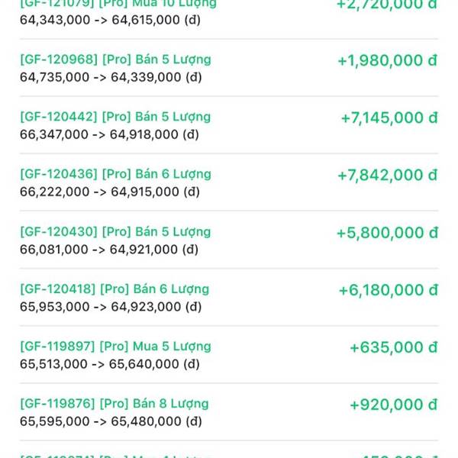Select the +6,180,000 đ profit amount
Image resolution: width=458 pixels, height=458 pixels.
point(389,290)
